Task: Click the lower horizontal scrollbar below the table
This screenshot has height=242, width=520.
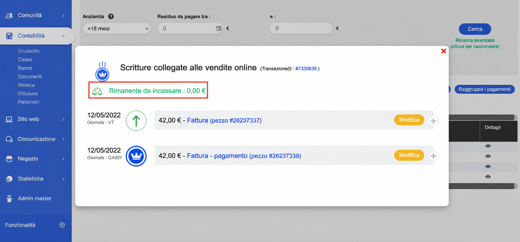Action: 483,186
